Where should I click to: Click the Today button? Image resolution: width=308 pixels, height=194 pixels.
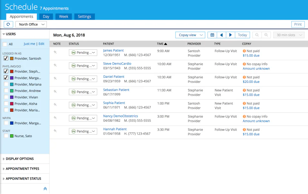click(x=242, y=35)
